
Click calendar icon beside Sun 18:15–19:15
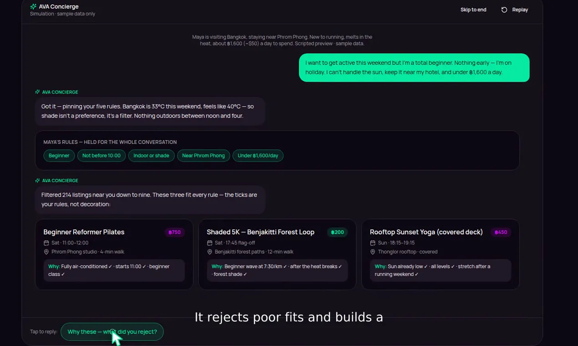coord(373,243)
